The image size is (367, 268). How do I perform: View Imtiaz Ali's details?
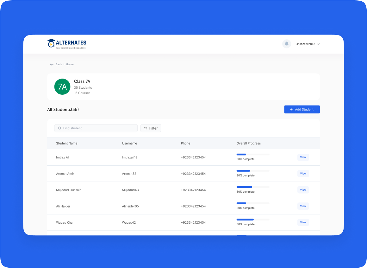(x=303, y=157)
